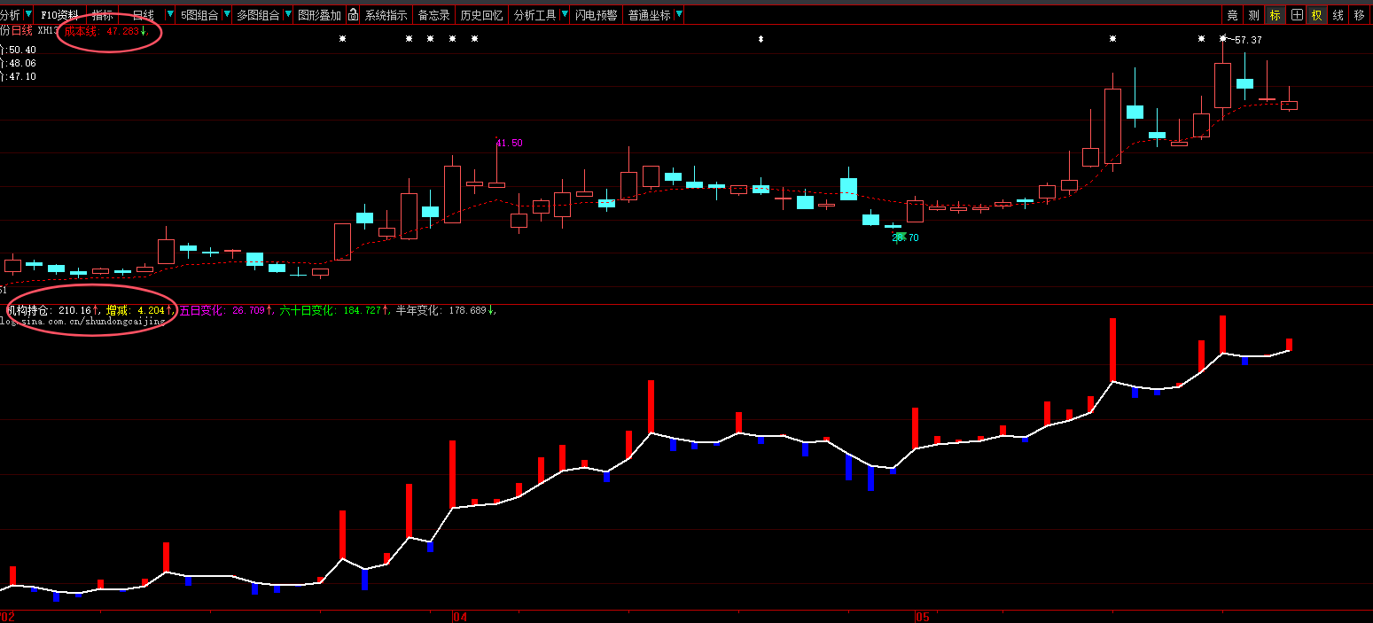
Task: Open the 历史回忆 replay
Action: (481, 15)
